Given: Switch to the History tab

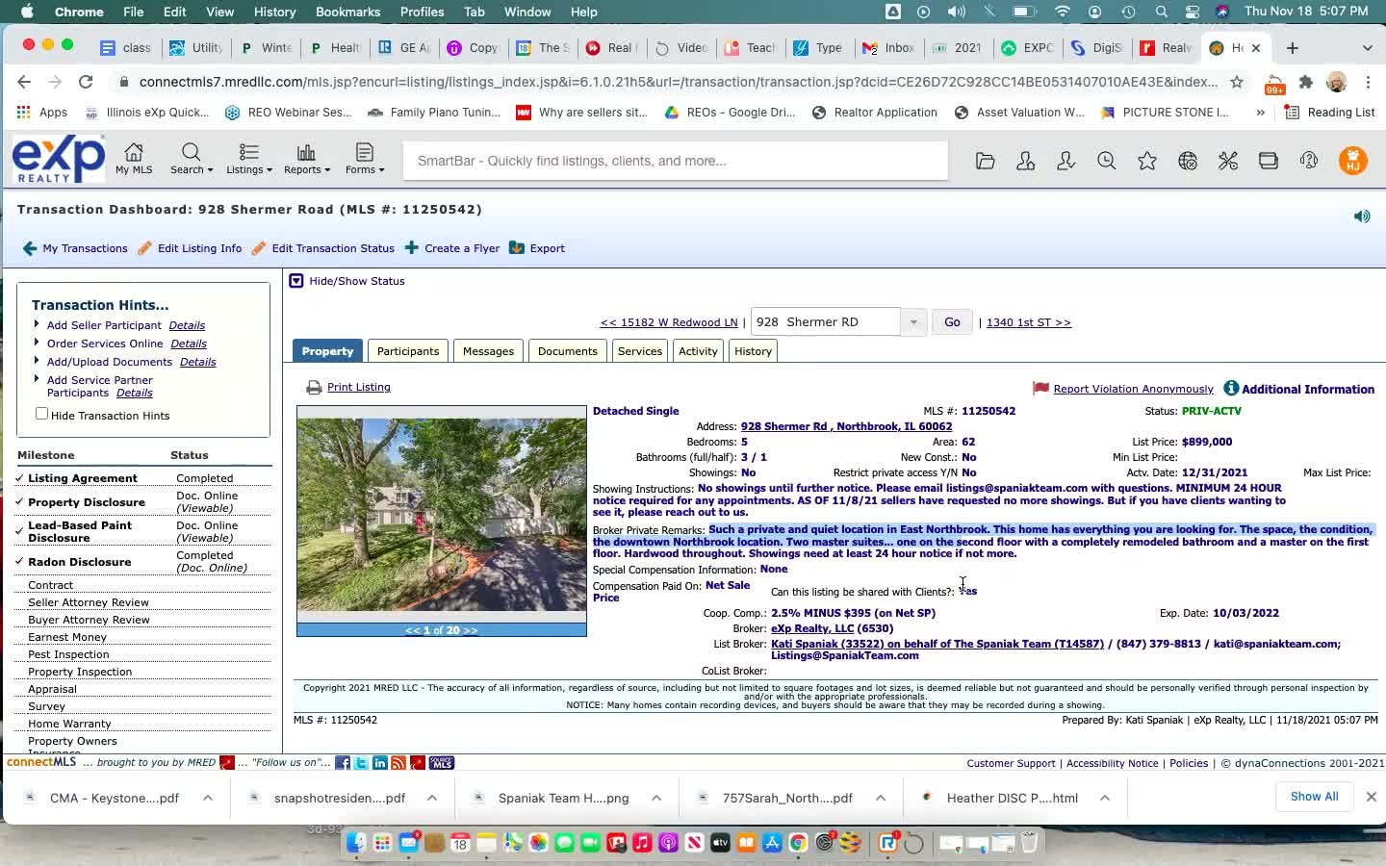Looking at the screenshot, I should (x=753, y=351).
